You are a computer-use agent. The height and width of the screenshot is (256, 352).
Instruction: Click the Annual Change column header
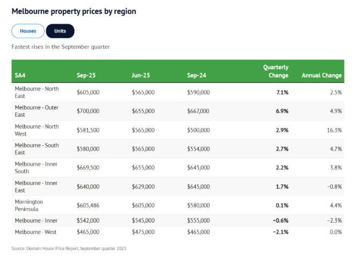[321, 75]
